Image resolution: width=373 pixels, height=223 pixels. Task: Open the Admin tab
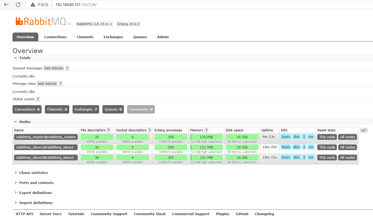[x=163, y=37]
